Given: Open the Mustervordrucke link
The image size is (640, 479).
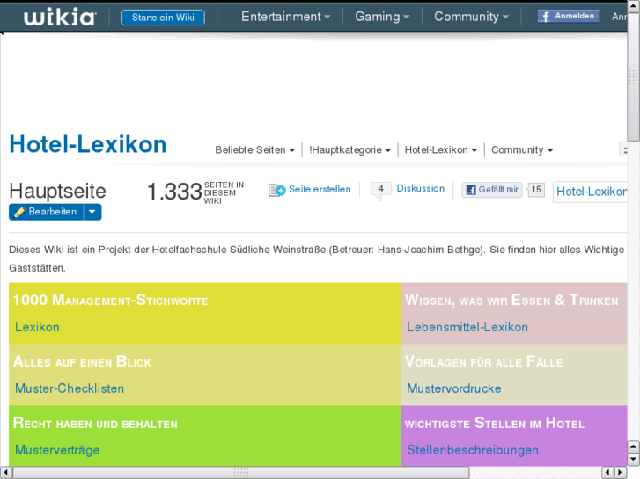Looking at the screenshot, I should pyautogui.click(x=454, y=388).
